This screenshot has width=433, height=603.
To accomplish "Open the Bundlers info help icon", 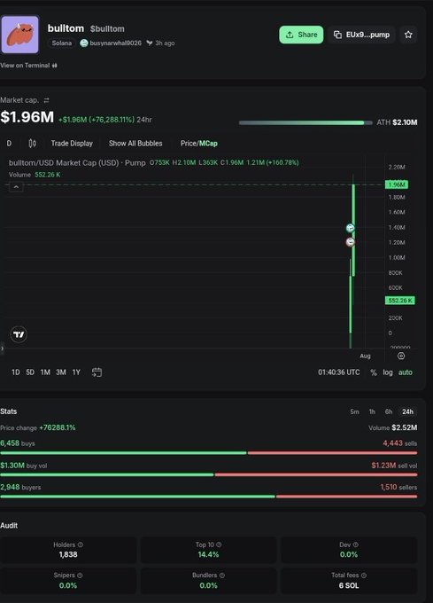I will click(x=222, y=576).
